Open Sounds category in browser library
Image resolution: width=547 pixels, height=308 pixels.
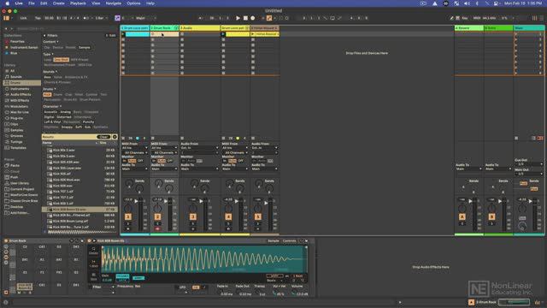(x=15, y=77)
